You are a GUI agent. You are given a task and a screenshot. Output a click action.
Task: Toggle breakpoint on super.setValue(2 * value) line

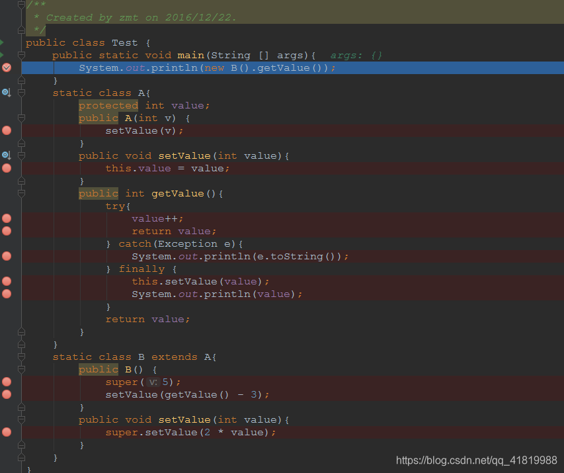point(7,433)
